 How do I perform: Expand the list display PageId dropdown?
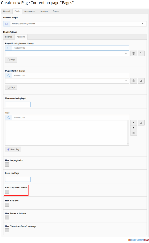point(67,81)
